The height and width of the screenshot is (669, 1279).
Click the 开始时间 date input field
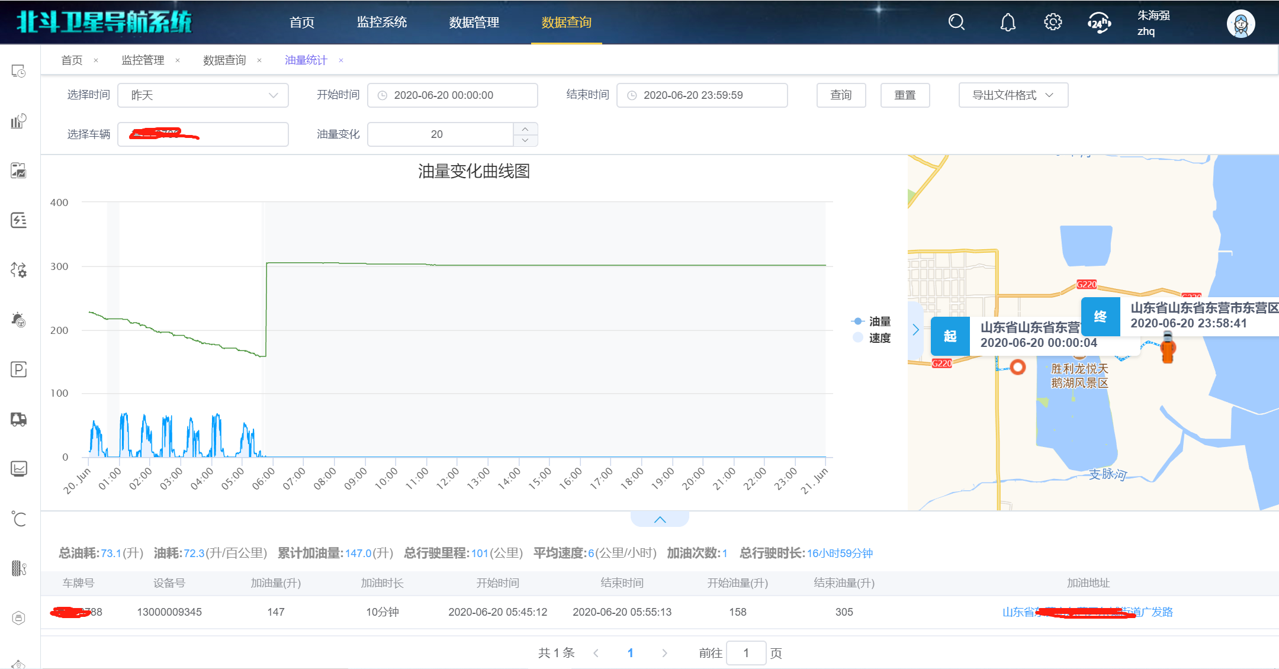coord(452,95)
